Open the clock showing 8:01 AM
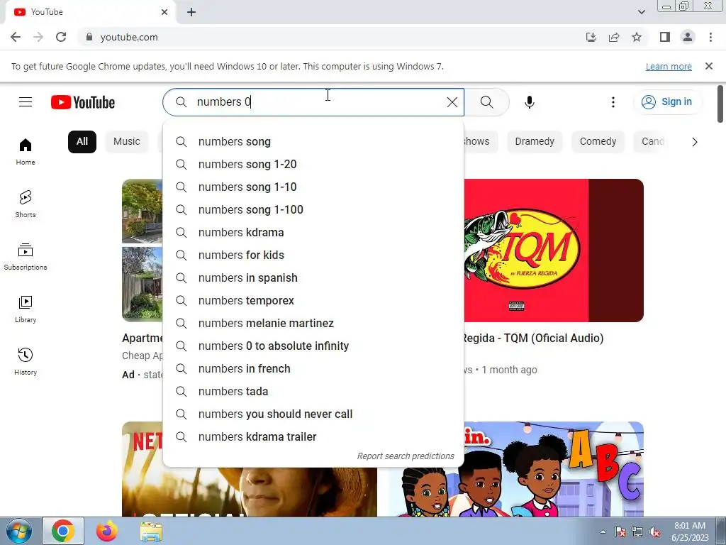Viewport: 726px width, 545px height. 690,532
